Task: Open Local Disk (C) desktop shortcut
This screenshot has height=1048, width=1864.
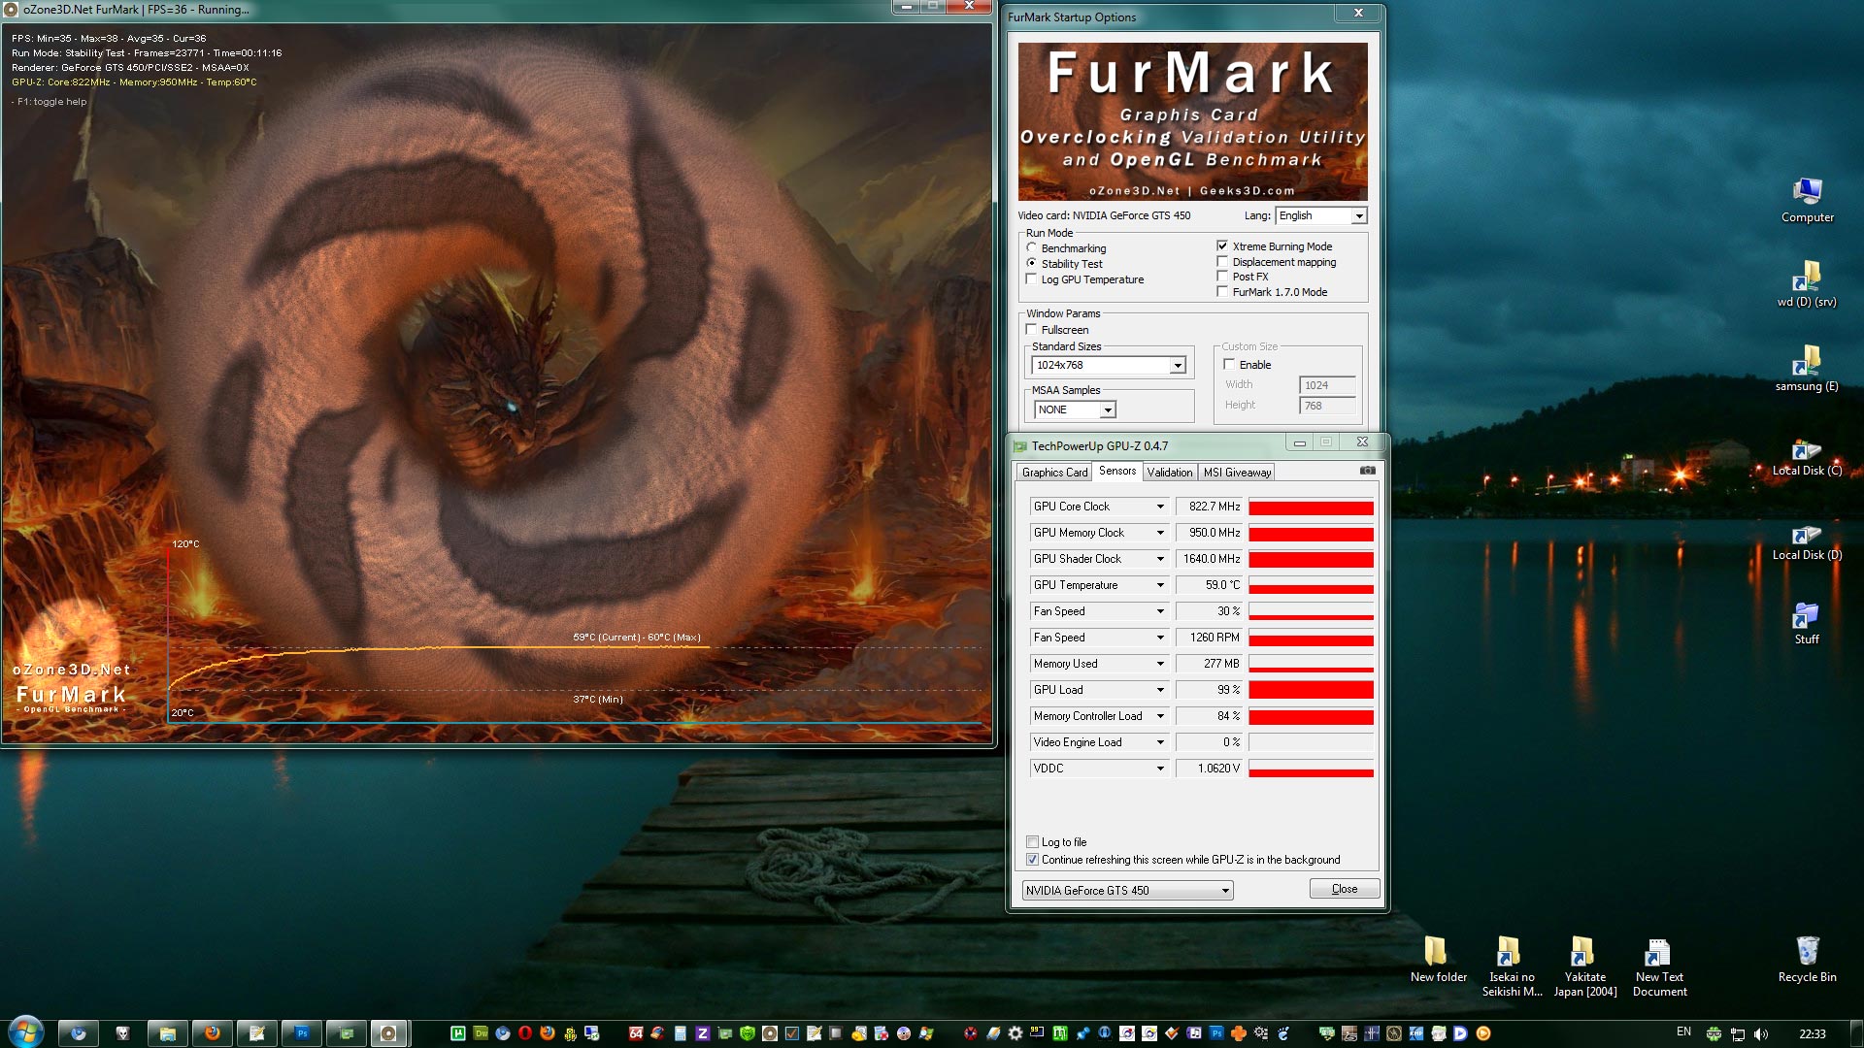Action: point(1806,454)
